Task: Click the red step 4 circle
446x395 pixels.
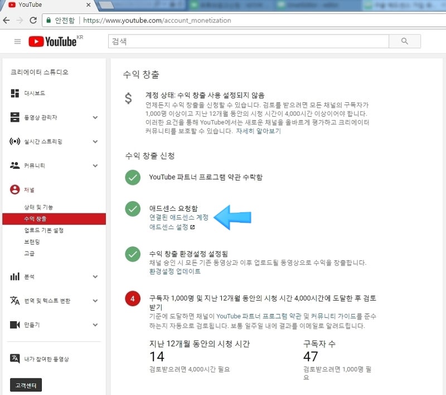Action: (x=133, y=299)
